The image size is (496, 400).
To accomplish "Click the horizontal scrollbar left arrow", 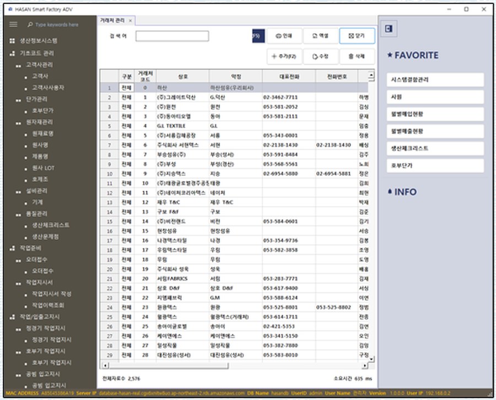I will tap(106, 365).
